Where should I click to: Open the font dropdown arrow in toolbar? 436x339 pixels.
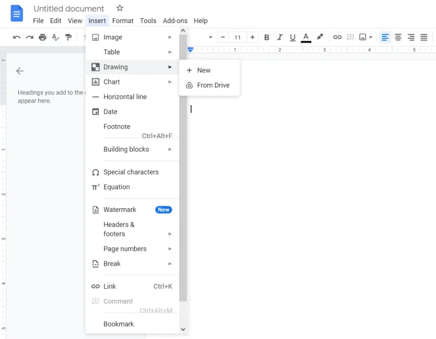(210, 37)
